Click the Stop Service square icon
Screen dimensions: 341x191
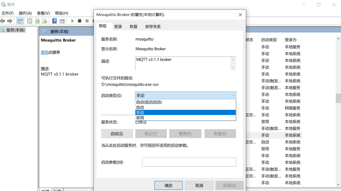pyautogui.click(x=80, y=21)
